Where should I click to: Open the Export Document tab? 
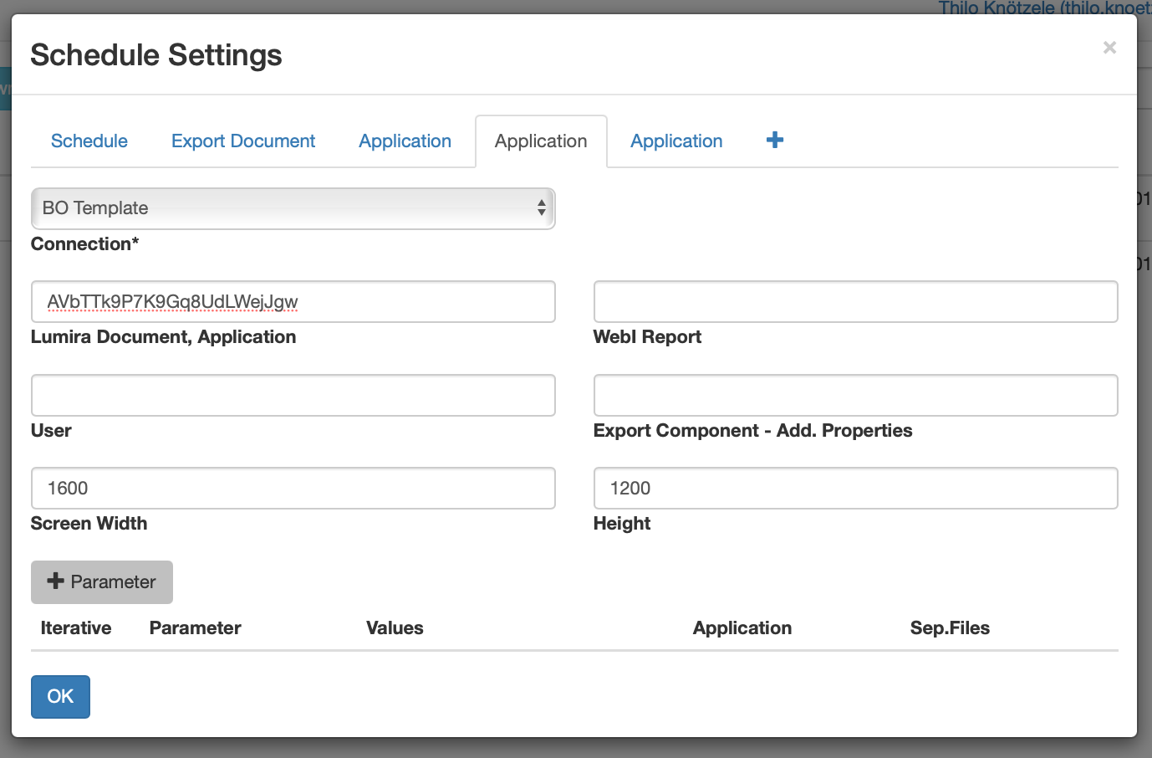pyautogui.click(x=243, y=141)
